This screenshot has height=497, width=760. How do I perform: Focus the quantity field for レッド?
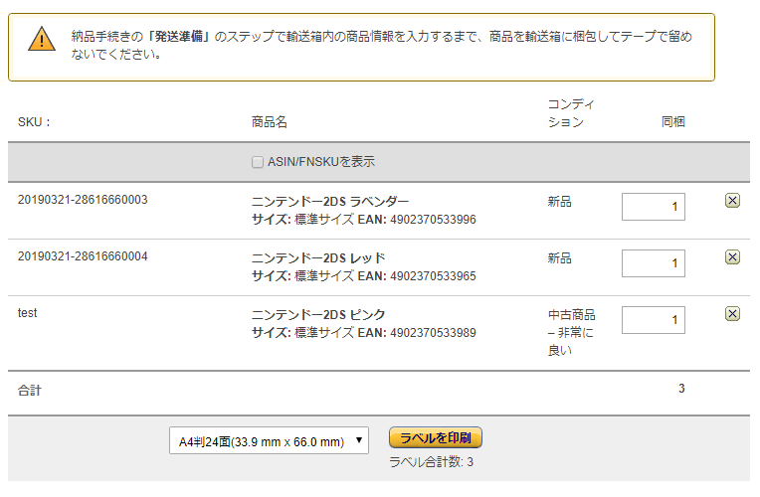(654, 263)
